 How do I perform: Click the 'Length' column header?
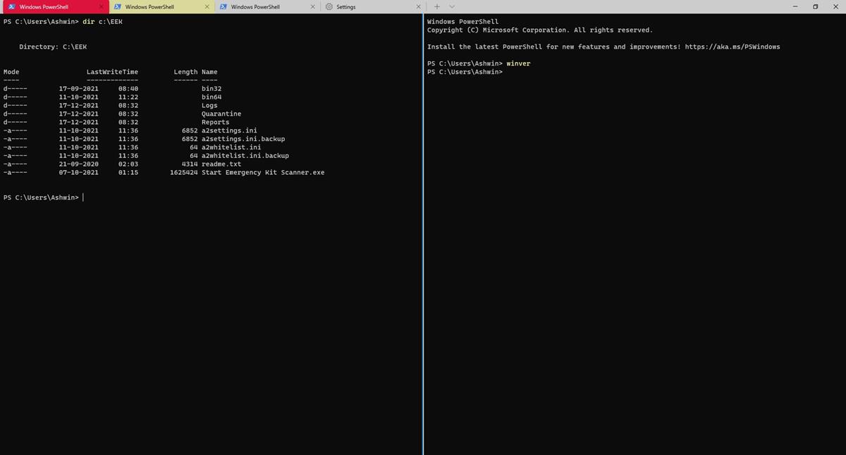point(186,72)
